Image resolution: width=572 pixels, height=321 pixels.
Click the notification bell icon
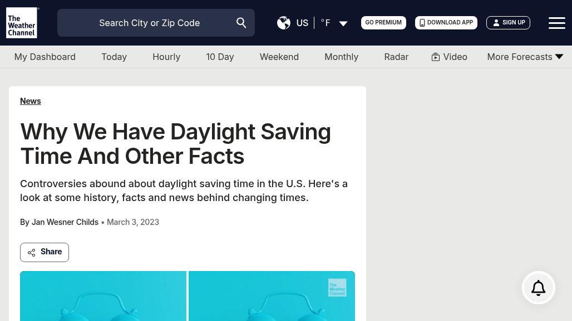pyautogui.click(x=538, y=288)
